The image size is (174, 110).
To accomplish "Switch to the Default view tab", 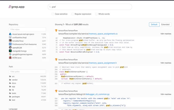I will coord(154,25).
